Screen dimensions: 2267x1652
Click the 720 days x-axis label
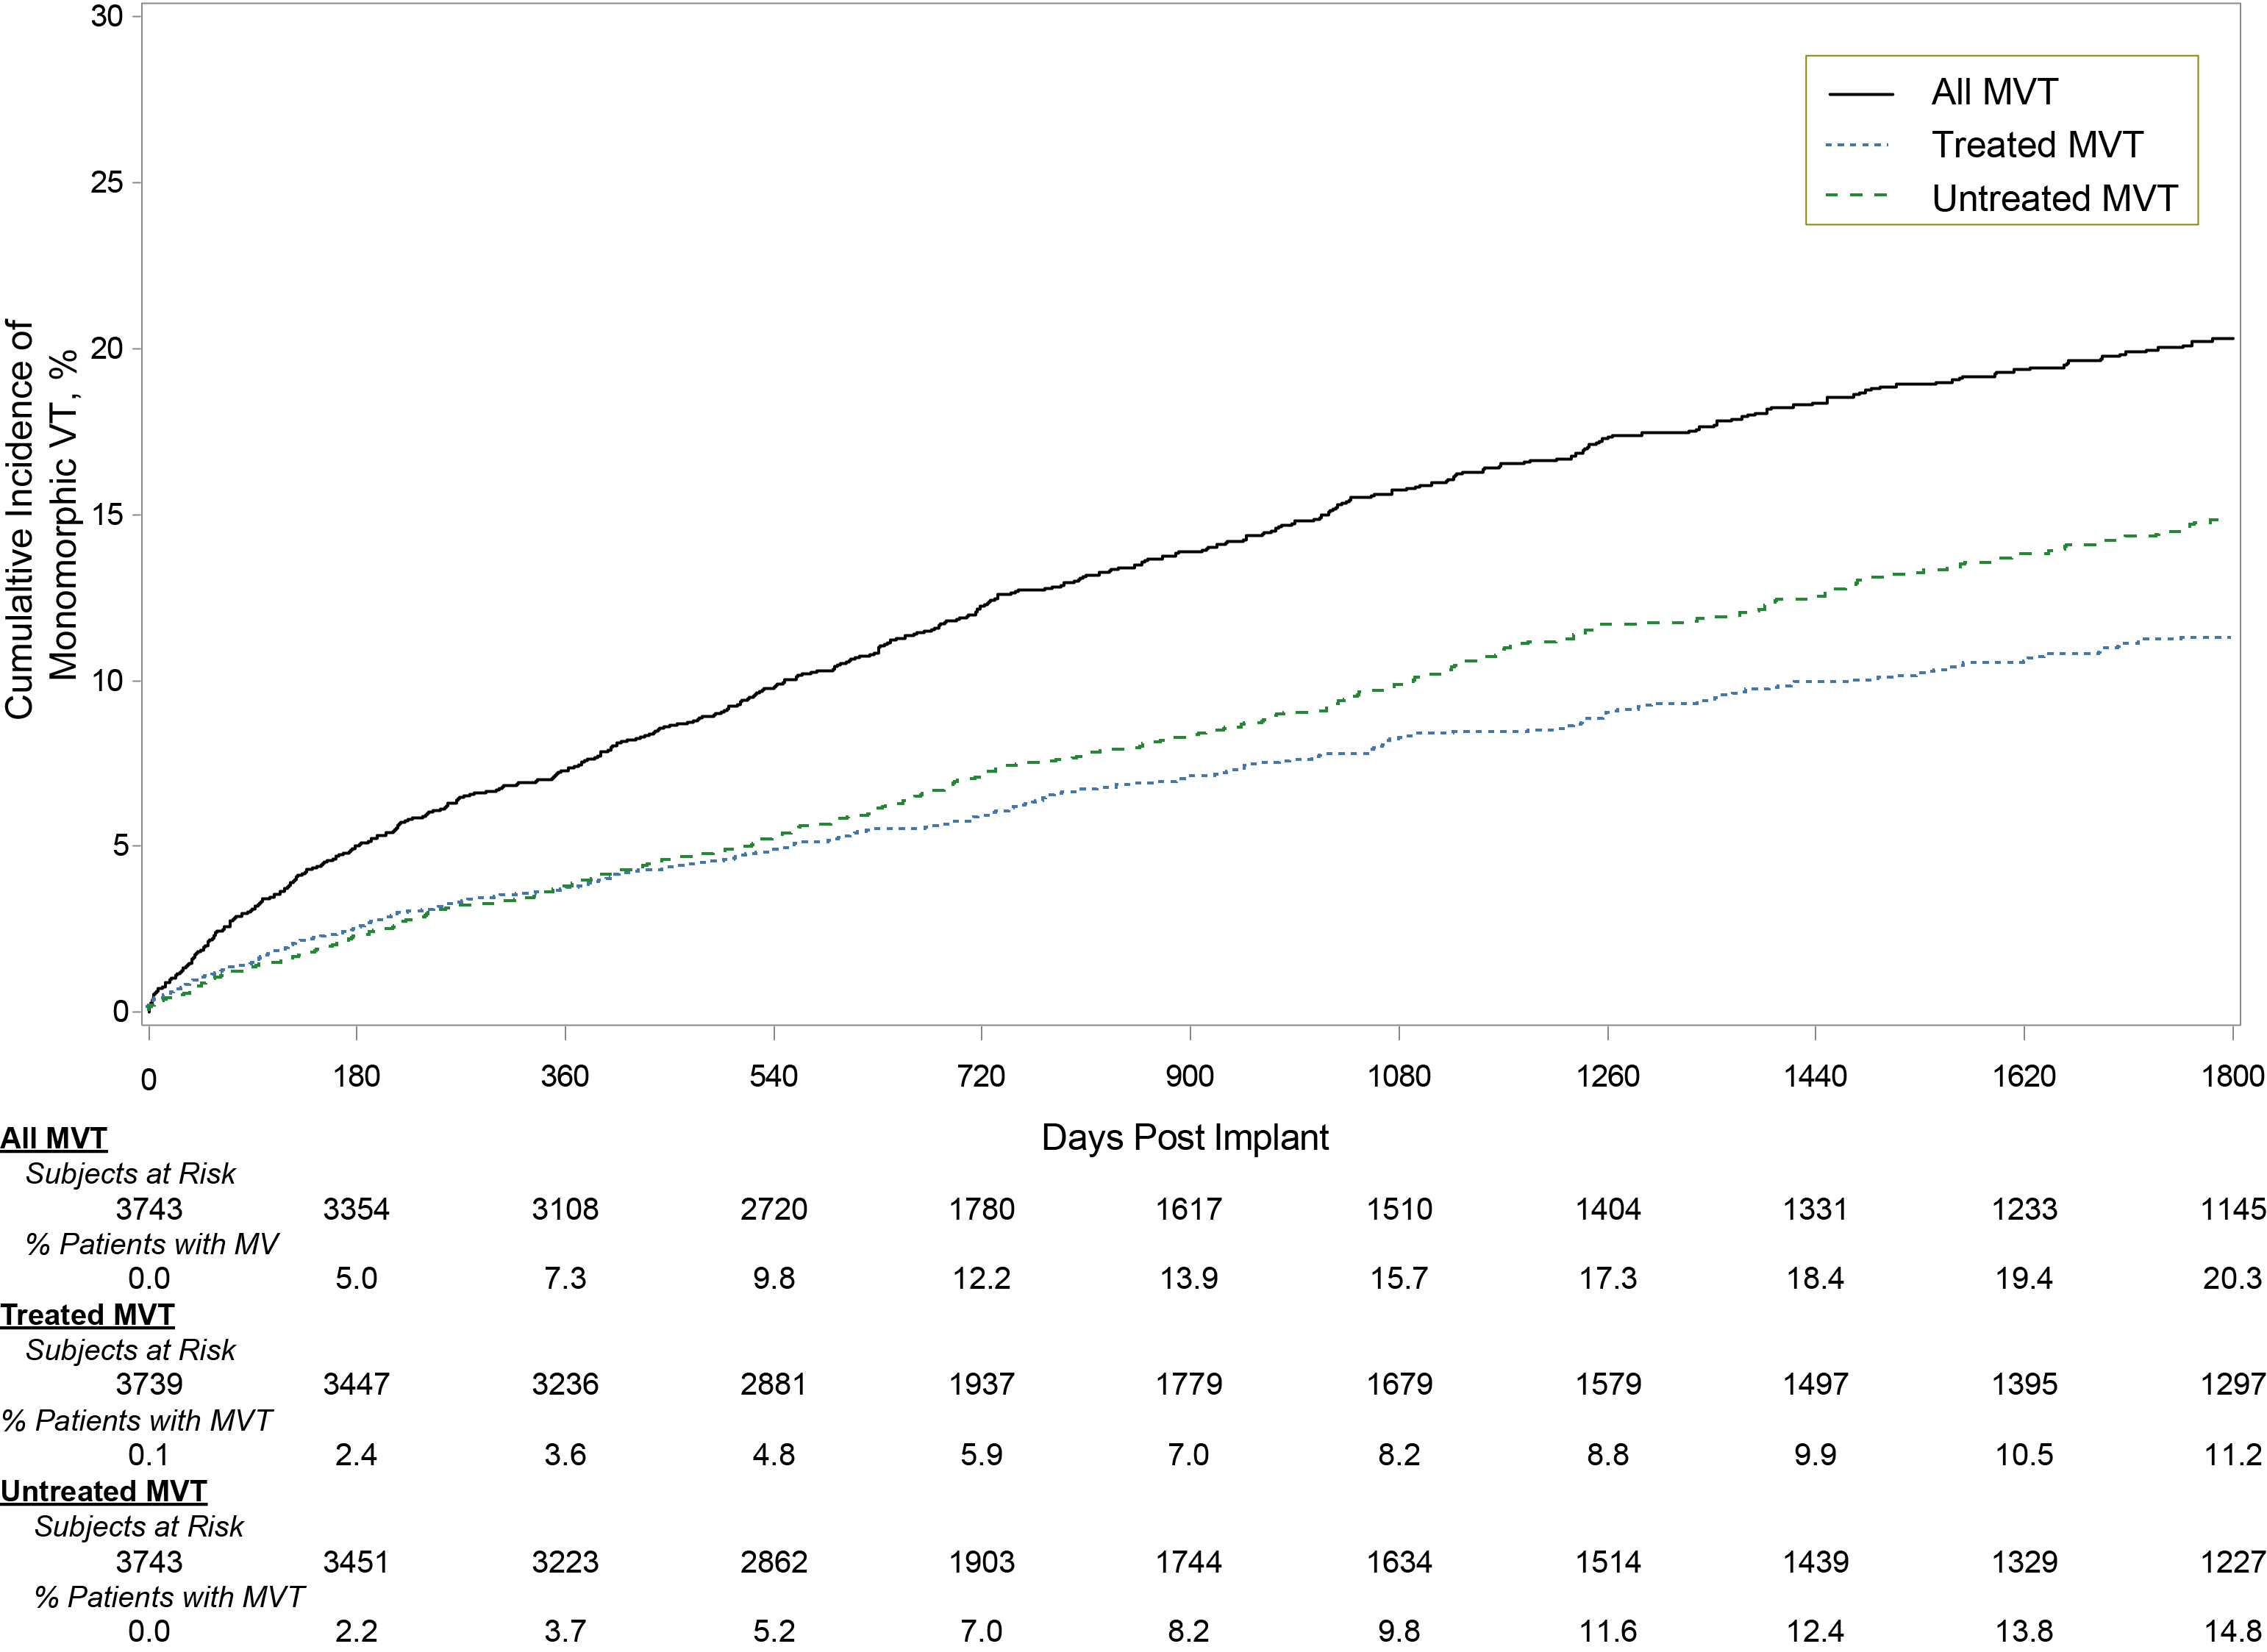(981, 1077)
